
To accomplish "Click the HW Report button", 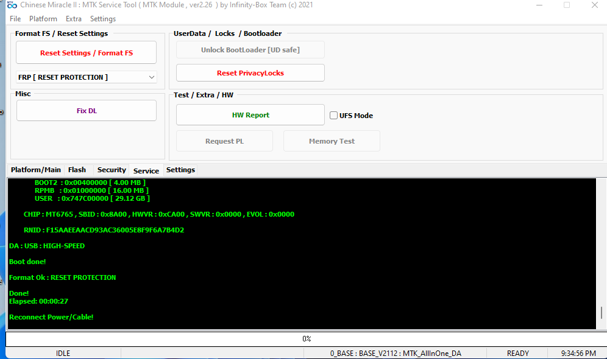I will [250, 115].
